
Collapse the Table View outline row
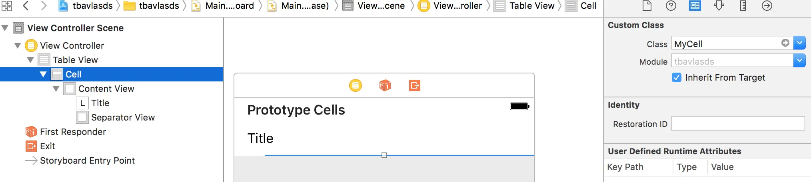click(30, 60)
